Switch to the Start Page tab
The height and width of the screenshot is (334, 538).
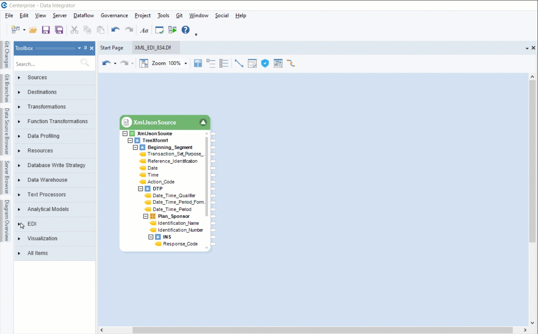tap(112, 48)
